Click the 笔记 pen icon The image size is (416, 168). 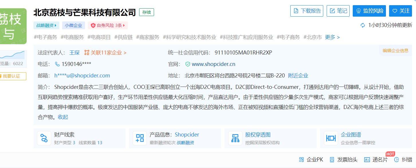(333, 11)
